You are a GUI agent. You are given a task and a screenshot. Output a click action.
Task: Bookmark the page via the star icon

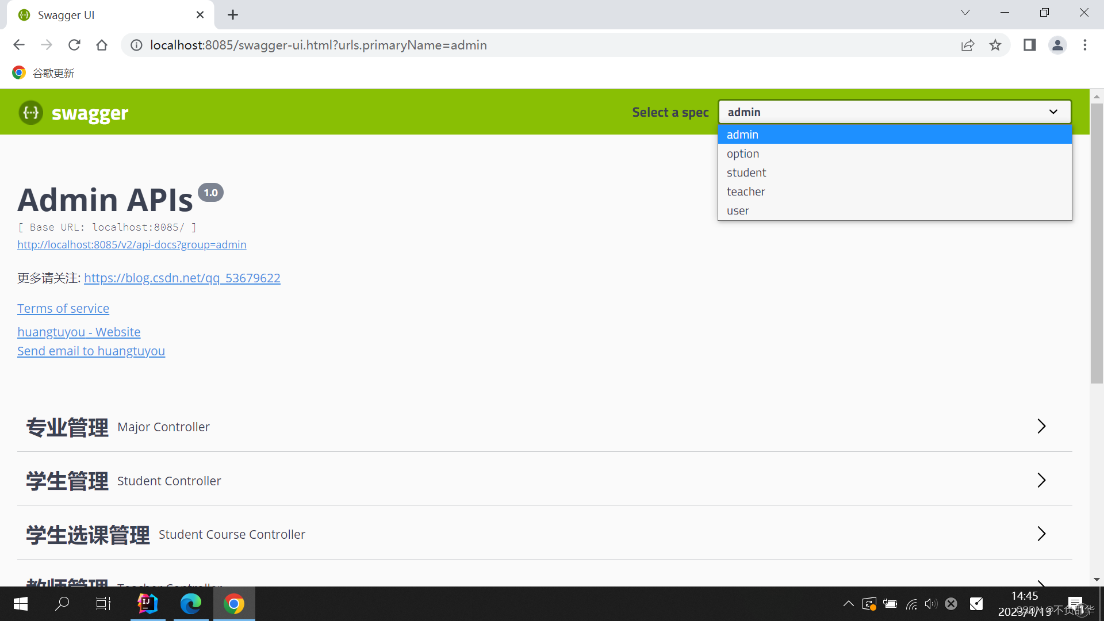pyautogui.click(x=995, y=45)
